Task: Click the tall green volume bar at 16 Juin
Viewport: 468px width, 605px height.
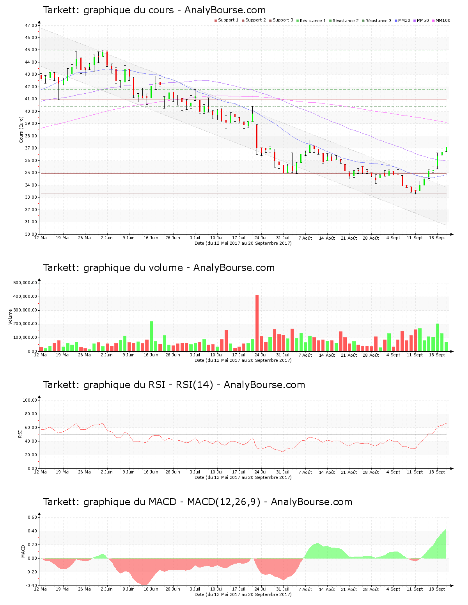Action: tap(151, 336)
